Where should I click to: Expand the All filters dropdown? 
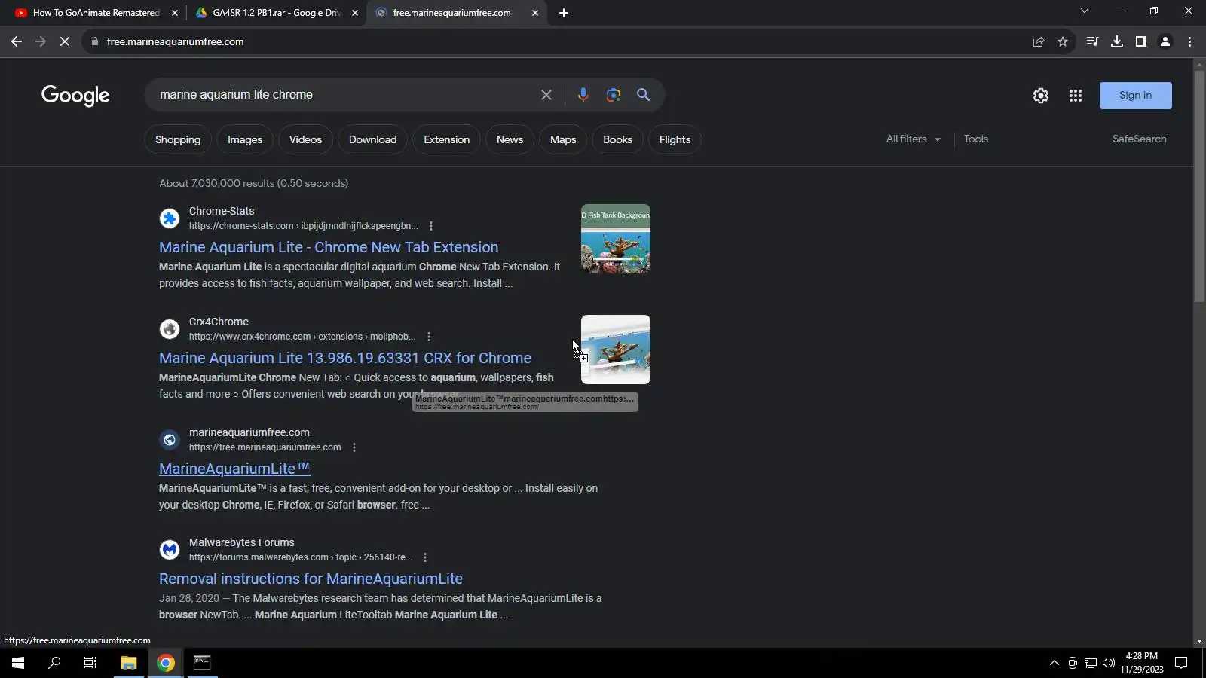coord(913,139)
